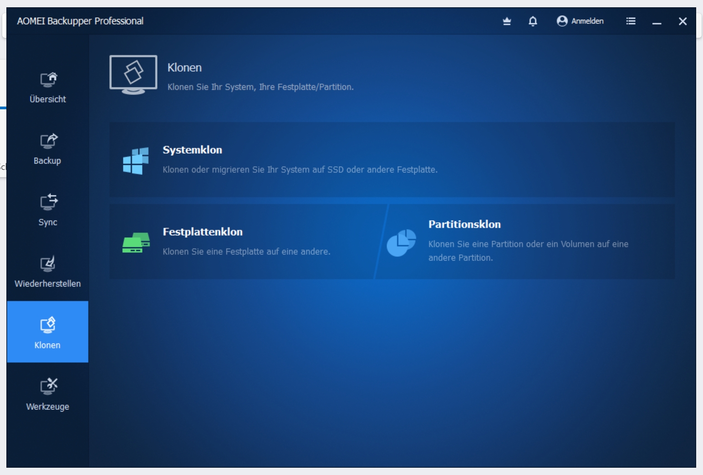Image resolution: width=703 pixels, height=475 pixels.
Task: Switch to Sync label
Action: [48, 222]
